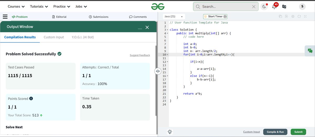The width and height of the screenshot is (315, 137).
Task: Open the green chat bubble on right edge
Action: pyautogui.click(x=310, y=51)
